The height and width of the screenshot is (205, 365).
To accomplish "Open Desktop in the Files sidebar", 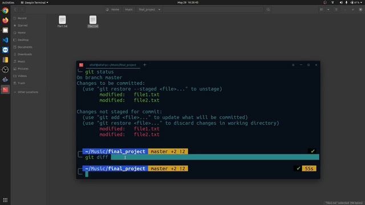I will coord(23,40).
